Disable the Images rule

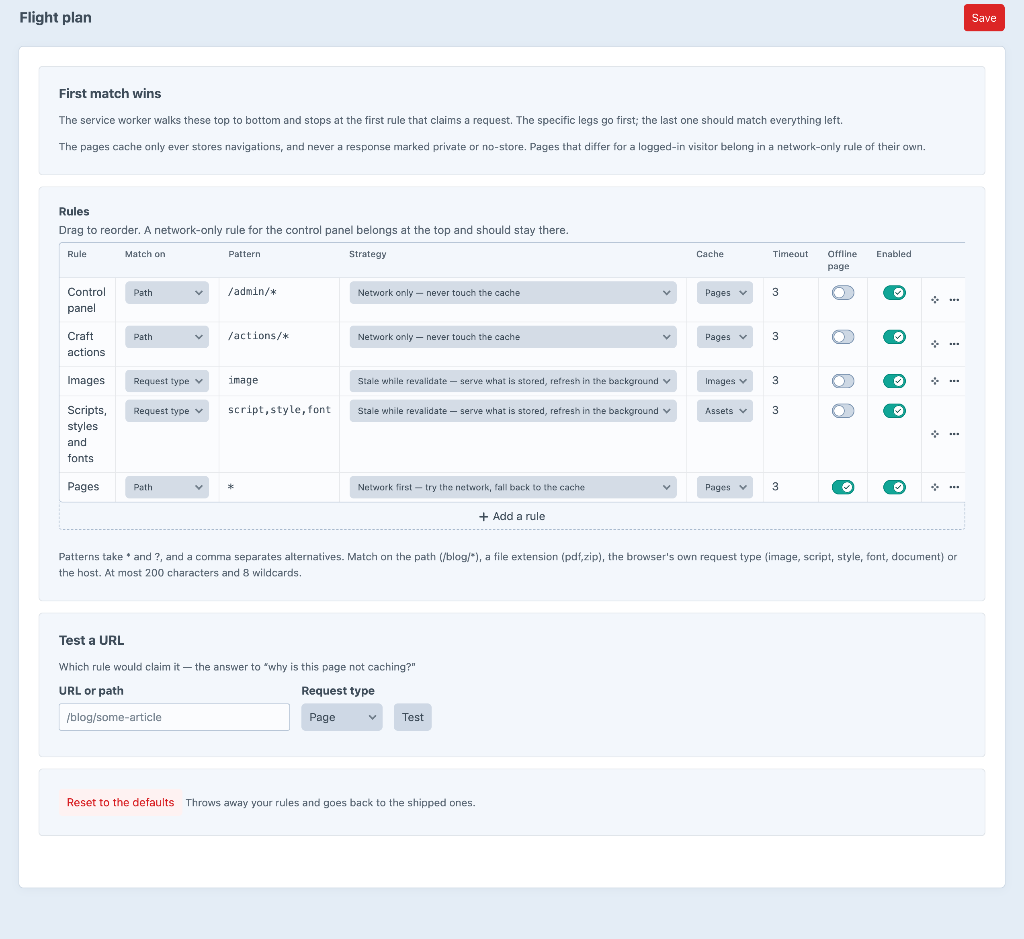(894, 381)
